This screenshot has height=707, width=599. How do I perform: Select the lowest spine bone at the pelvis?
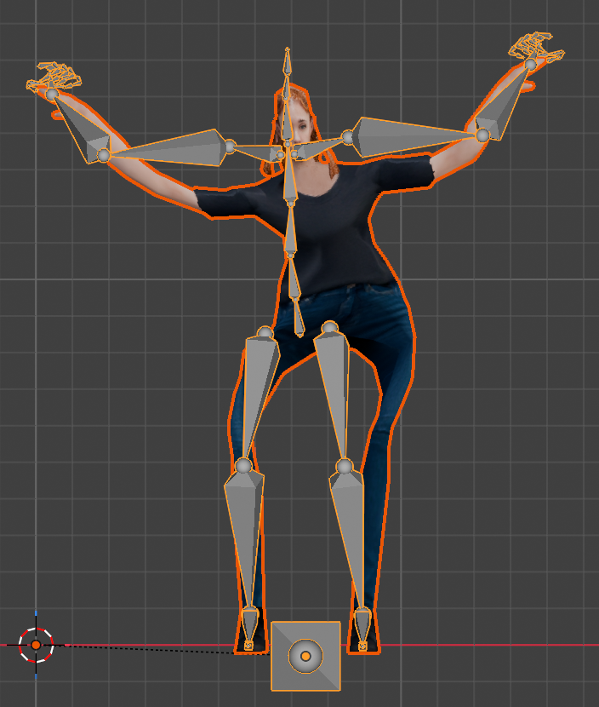tap(298, 319)
